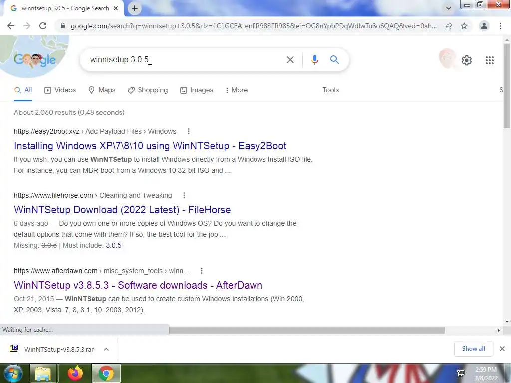Screen dimensions: 511x383
Task: Click the Chrome taskbar icon
Action: pos(106,373)
